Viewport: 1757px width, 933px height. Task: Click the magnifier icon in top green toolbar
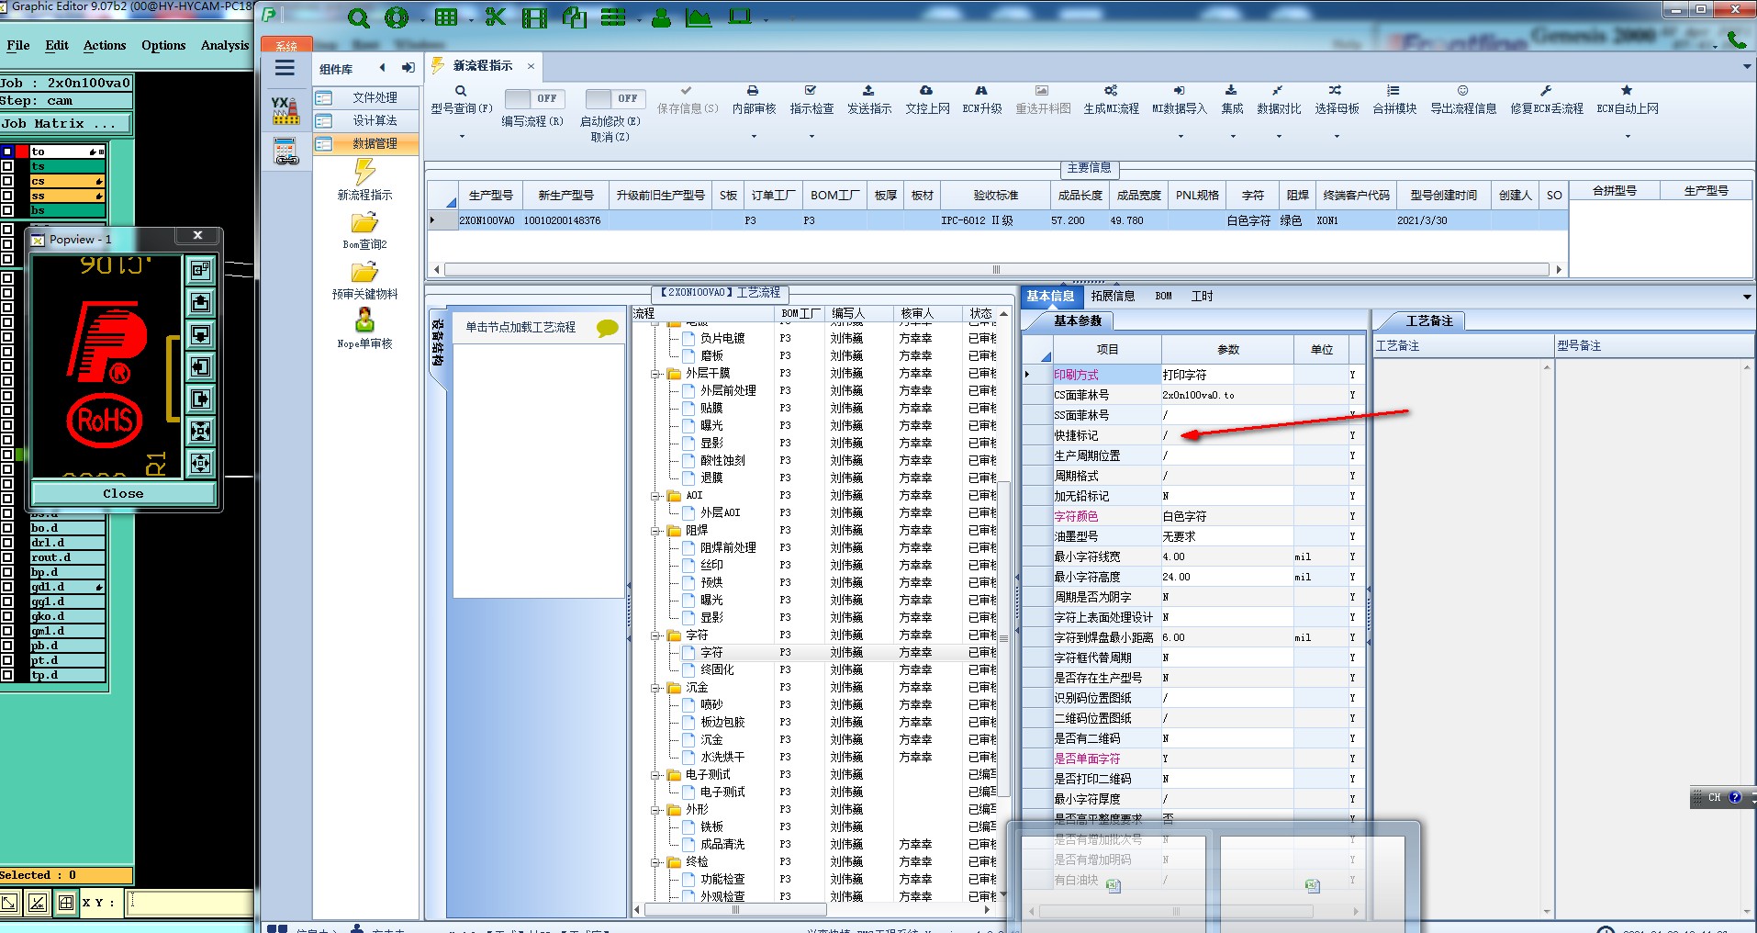coord(359,17)
